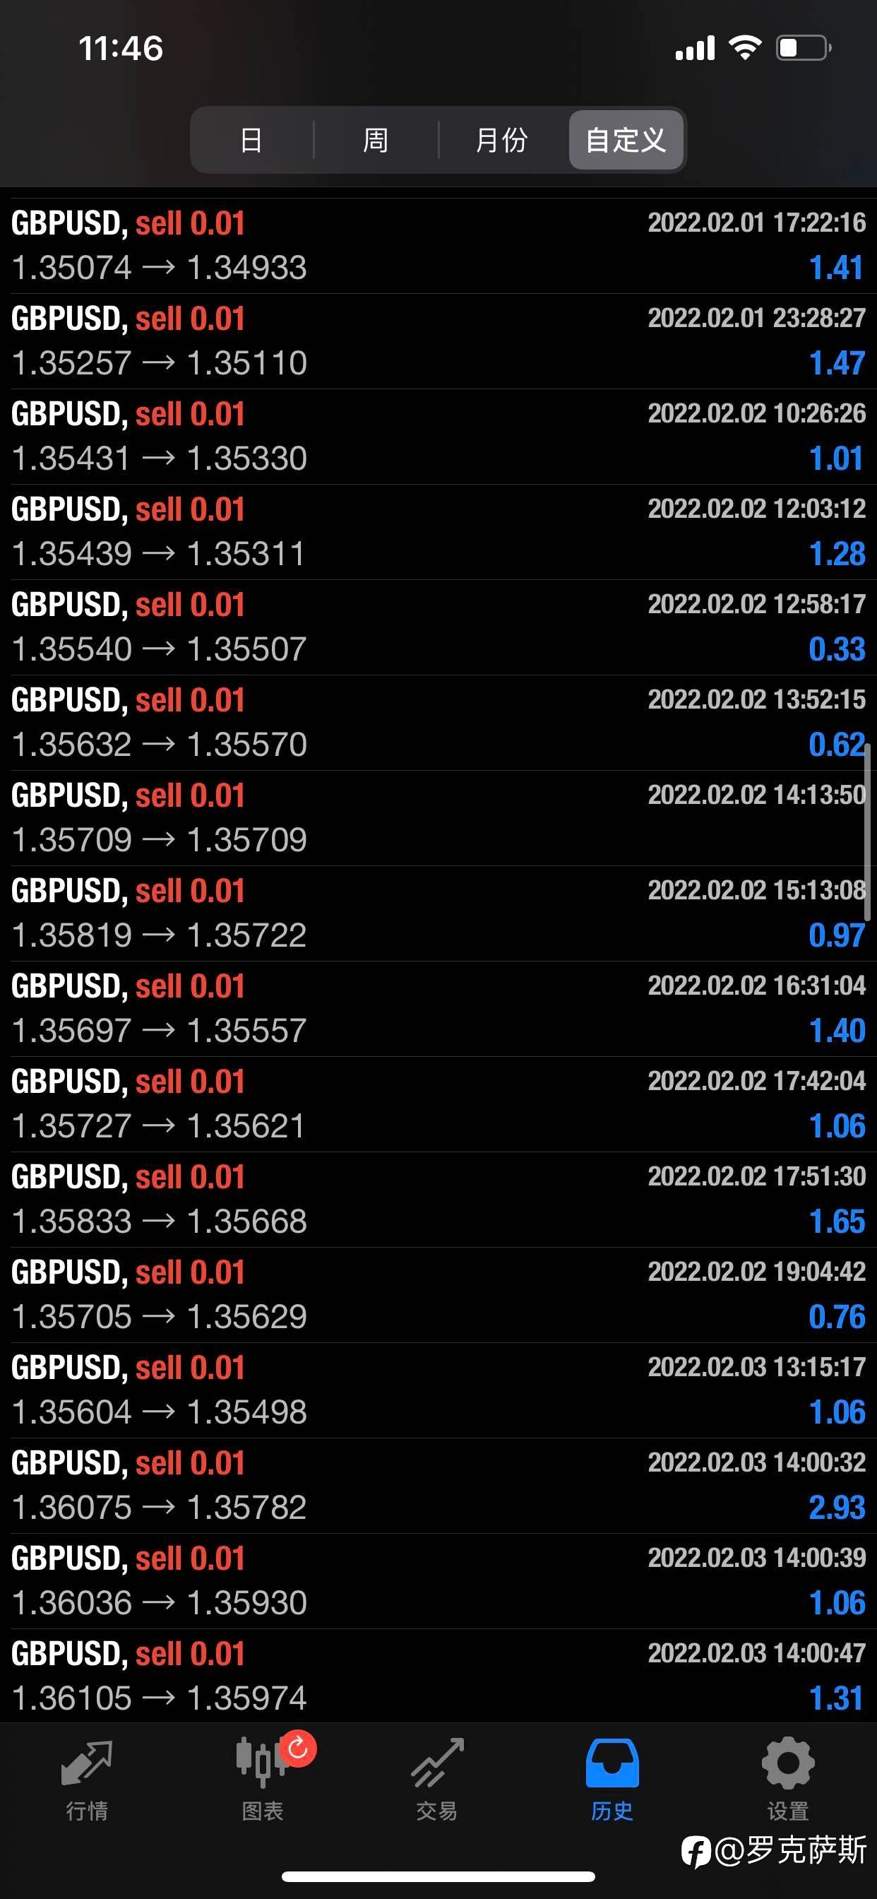Tap price line 1.35705 → 1.35629
Viewport: 877px width, 1899px height.
click(159, 1317)
